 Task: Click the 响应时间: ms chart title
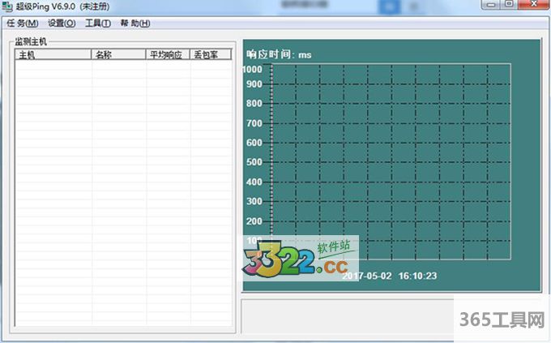tap(279, 54)
